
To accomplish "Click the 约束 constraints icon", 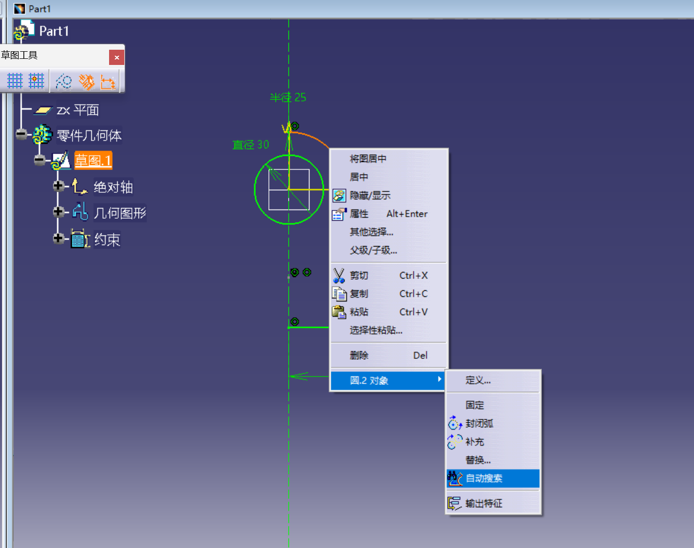I will pyautogui.click(x=80, y=238).
